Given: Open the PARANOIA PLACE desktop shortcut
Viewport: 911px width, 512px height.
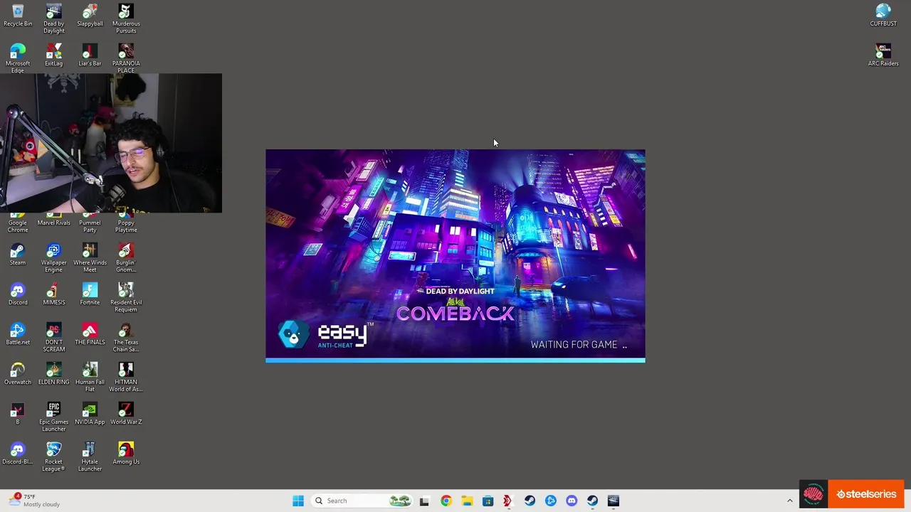Looking at the screenshot, I should (x=126, y=58).
